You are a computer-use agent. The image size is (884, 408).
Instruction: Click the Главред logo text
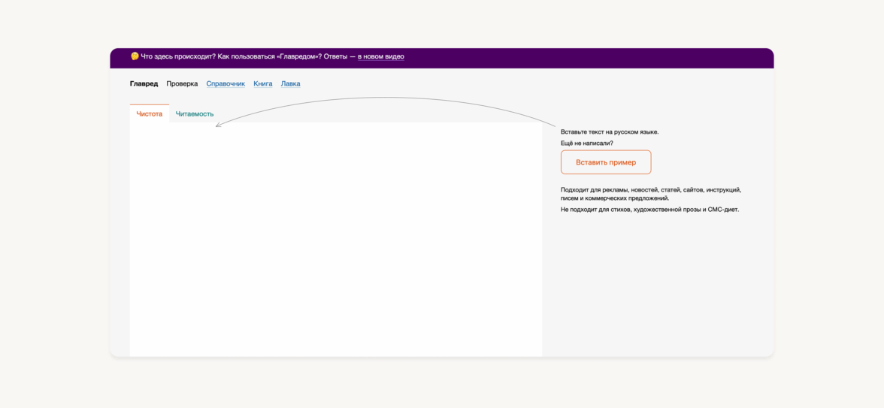pos(144,84)
